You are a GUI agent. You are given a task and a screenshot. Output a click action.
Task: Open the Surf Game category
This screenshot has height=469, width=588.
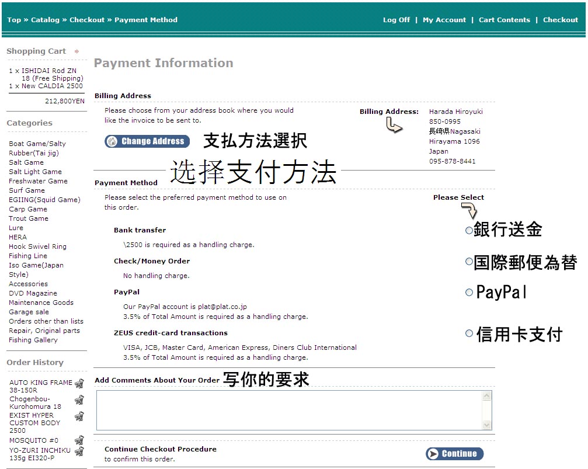[27, 190]
